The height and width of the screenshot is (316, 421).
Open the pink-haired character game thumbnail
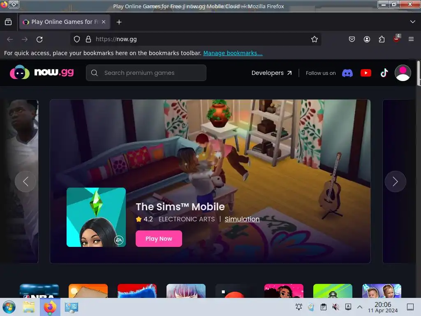(x=186, y=291)
